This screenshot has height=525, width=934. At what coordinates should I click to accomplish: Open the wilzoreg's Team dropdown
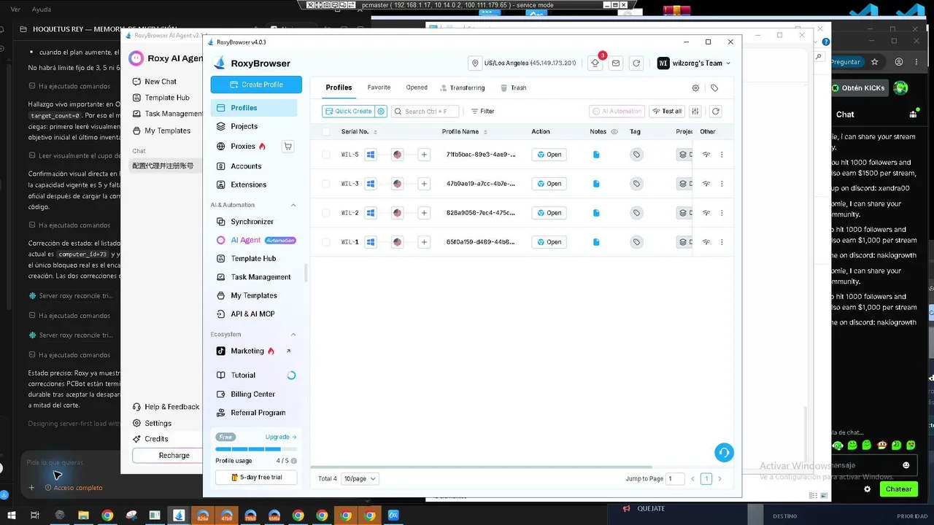694,63
